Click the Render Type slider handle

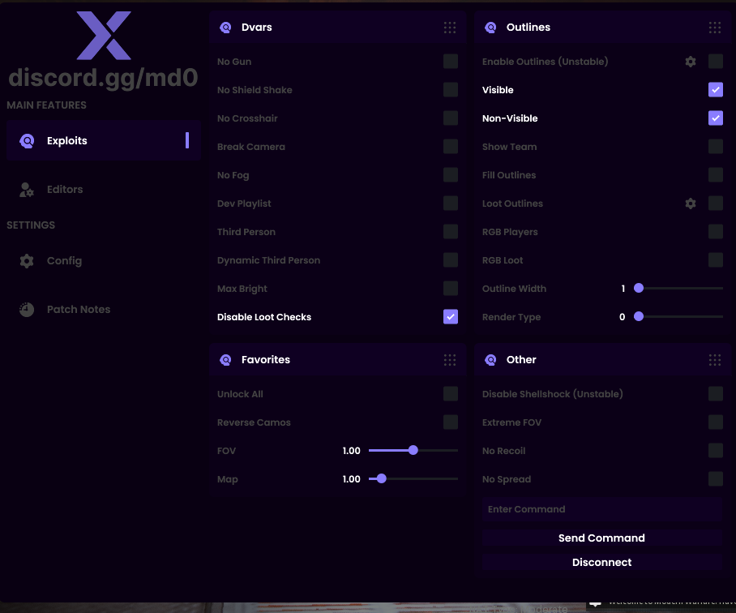click(639, 316)
